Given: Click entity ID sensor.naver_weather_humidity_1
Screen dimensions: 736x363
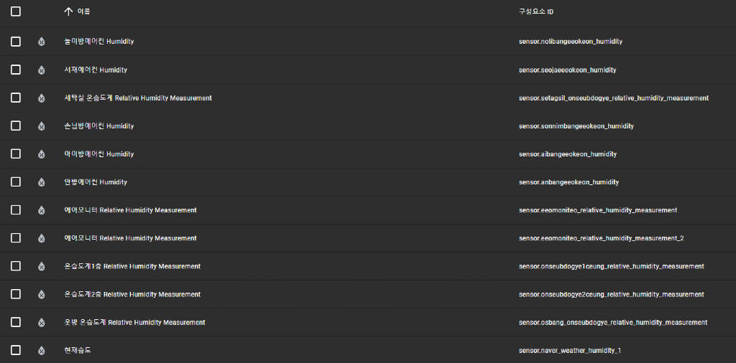Looking at the screenshot, I should pyautogui.click(x=569, y=350).
